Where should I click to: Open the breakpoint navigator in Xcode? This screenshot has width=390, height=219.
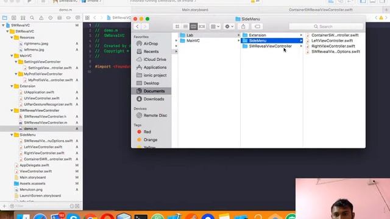tap(68, 18)
